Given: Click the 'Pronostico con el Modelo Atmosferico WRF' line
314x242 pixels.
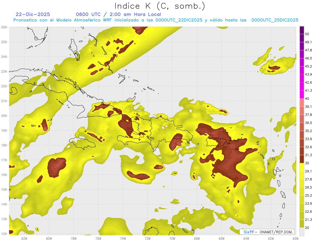Looking at the screenshot, I should (156, 20).
